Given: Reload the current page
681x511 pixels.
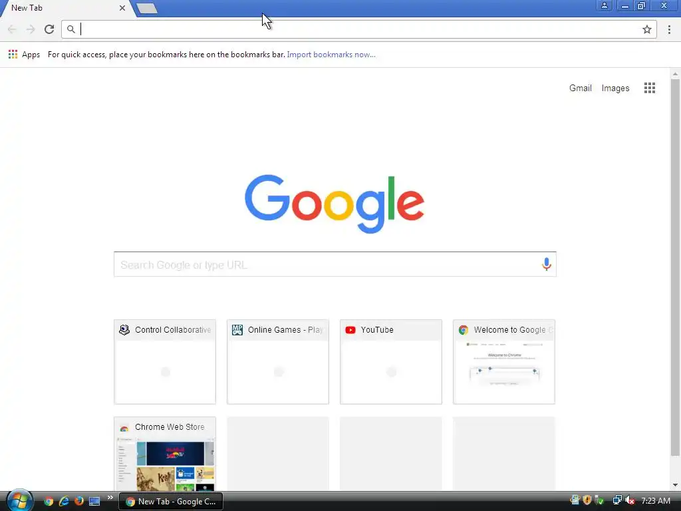Looking at the screenshot, I should click(49, 29).
